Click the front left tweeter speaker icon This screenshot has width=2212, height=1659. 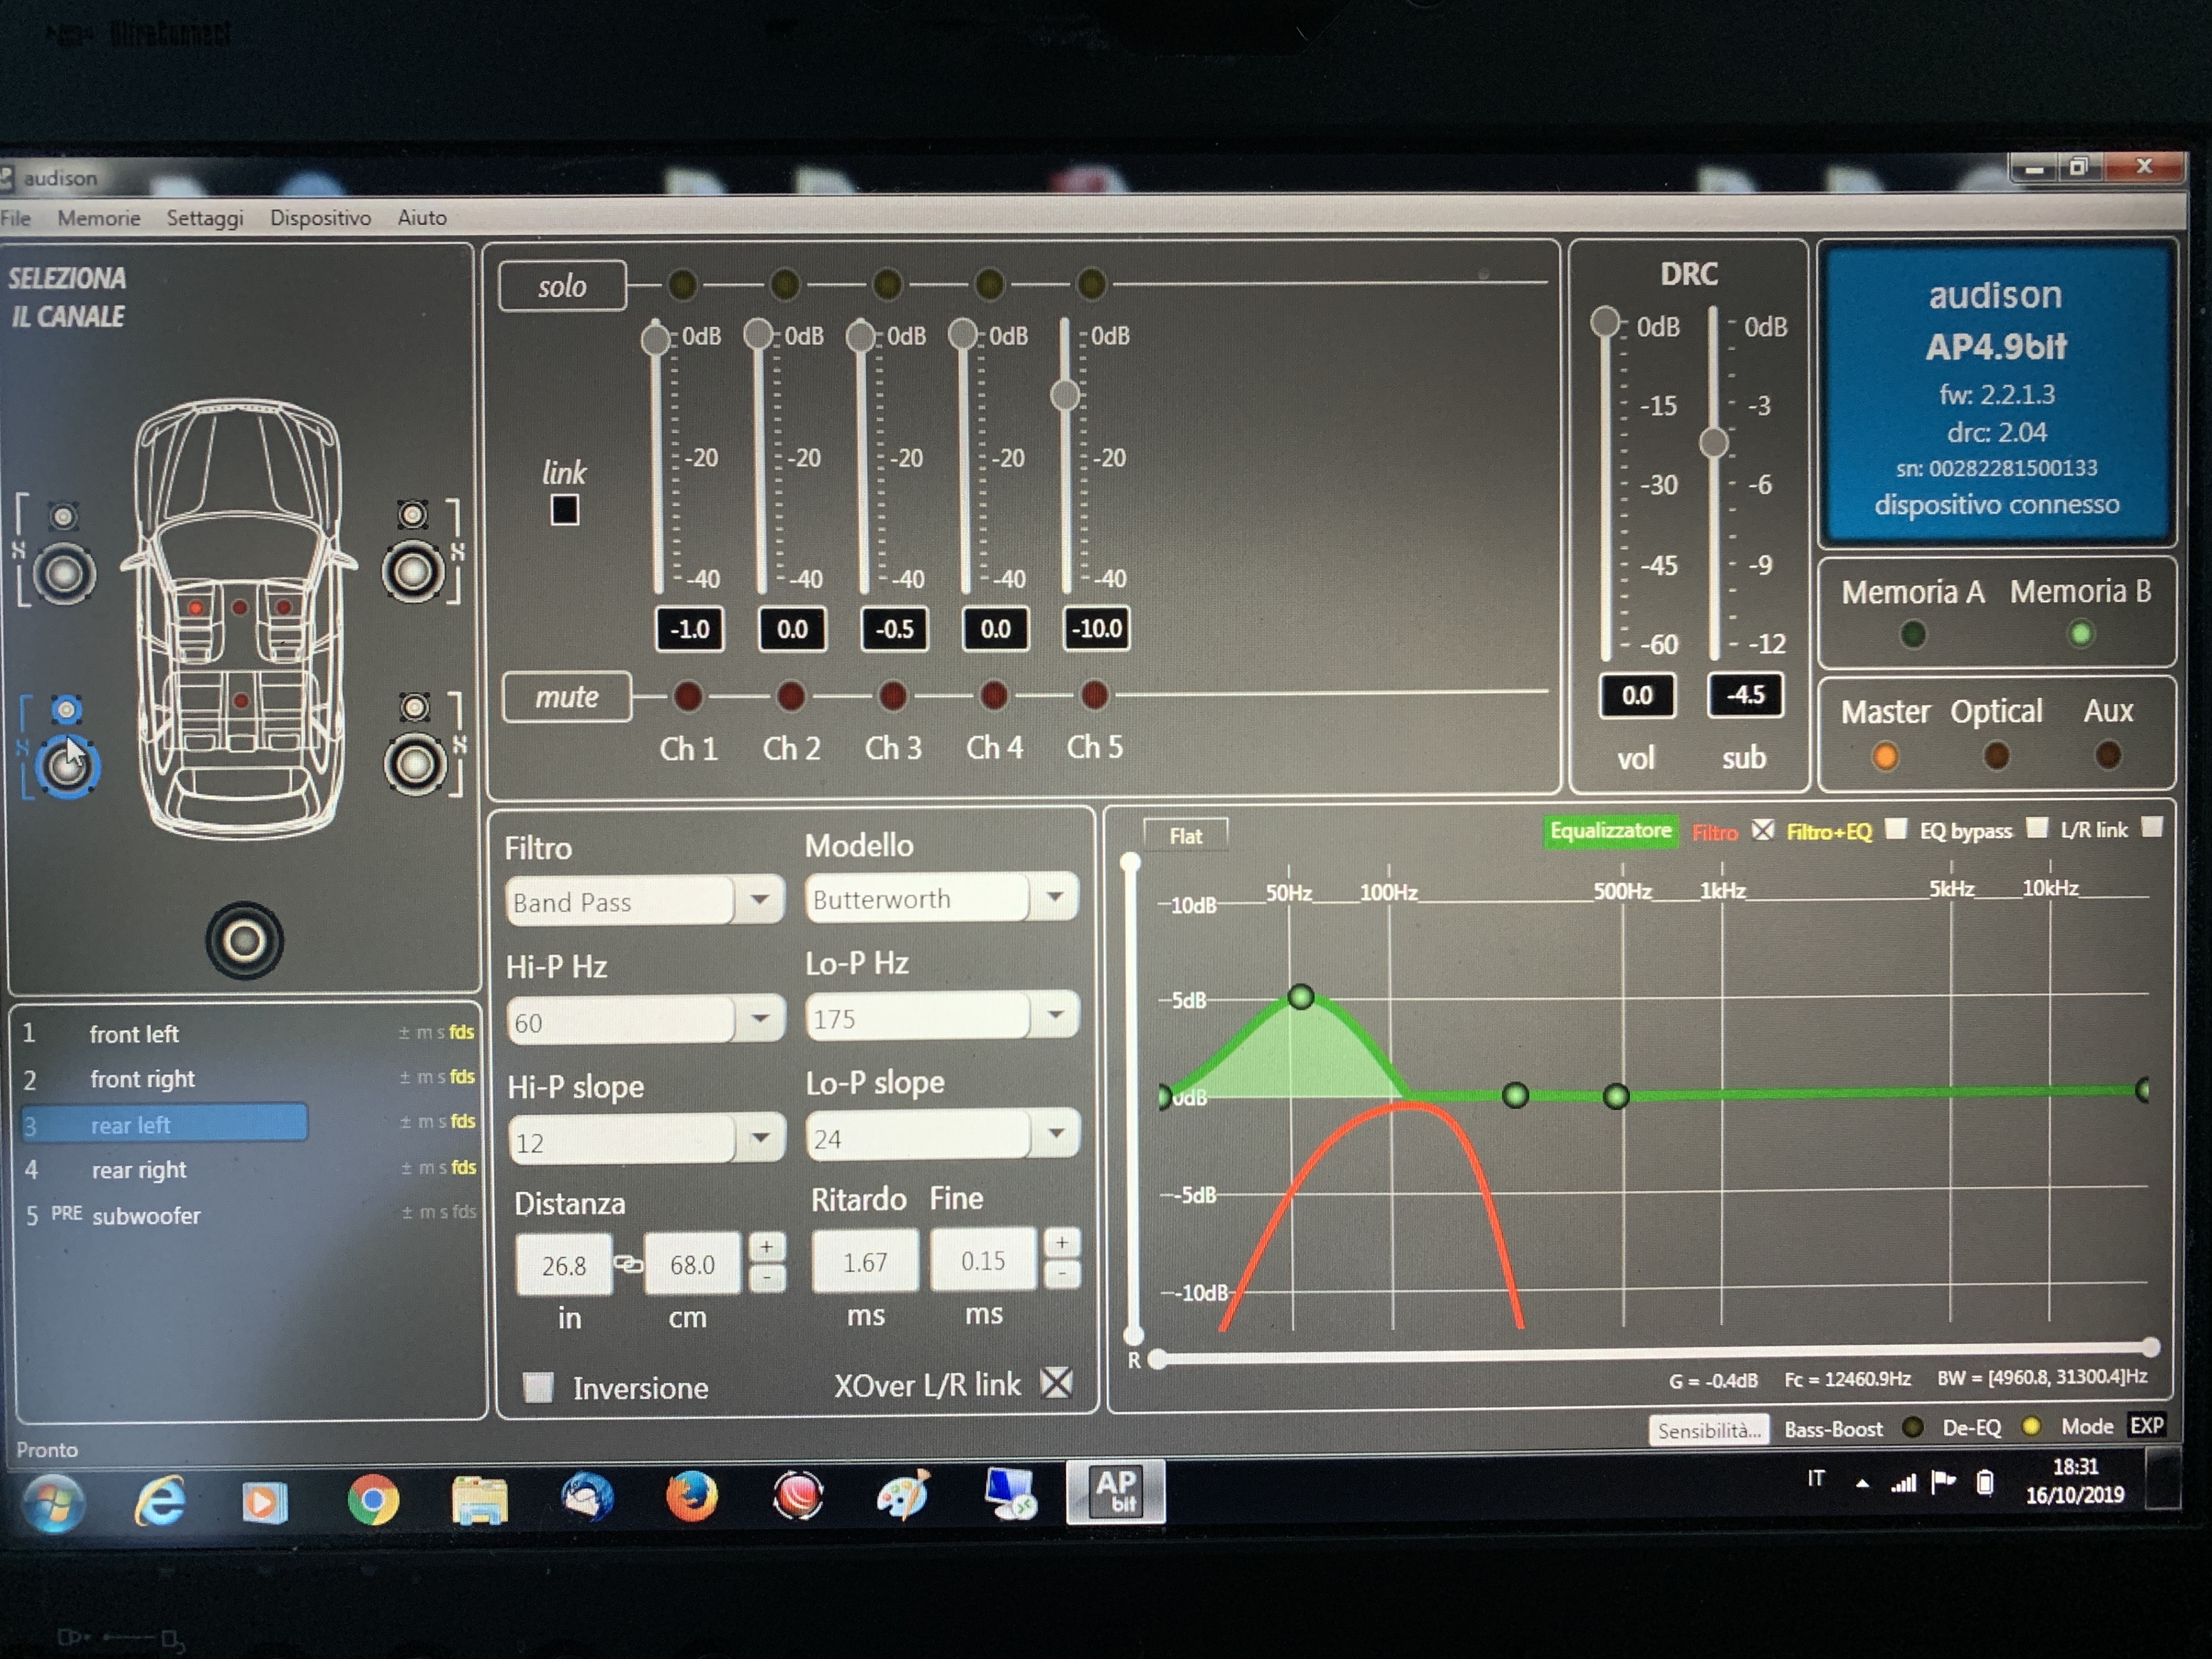(x=63, y=516)
